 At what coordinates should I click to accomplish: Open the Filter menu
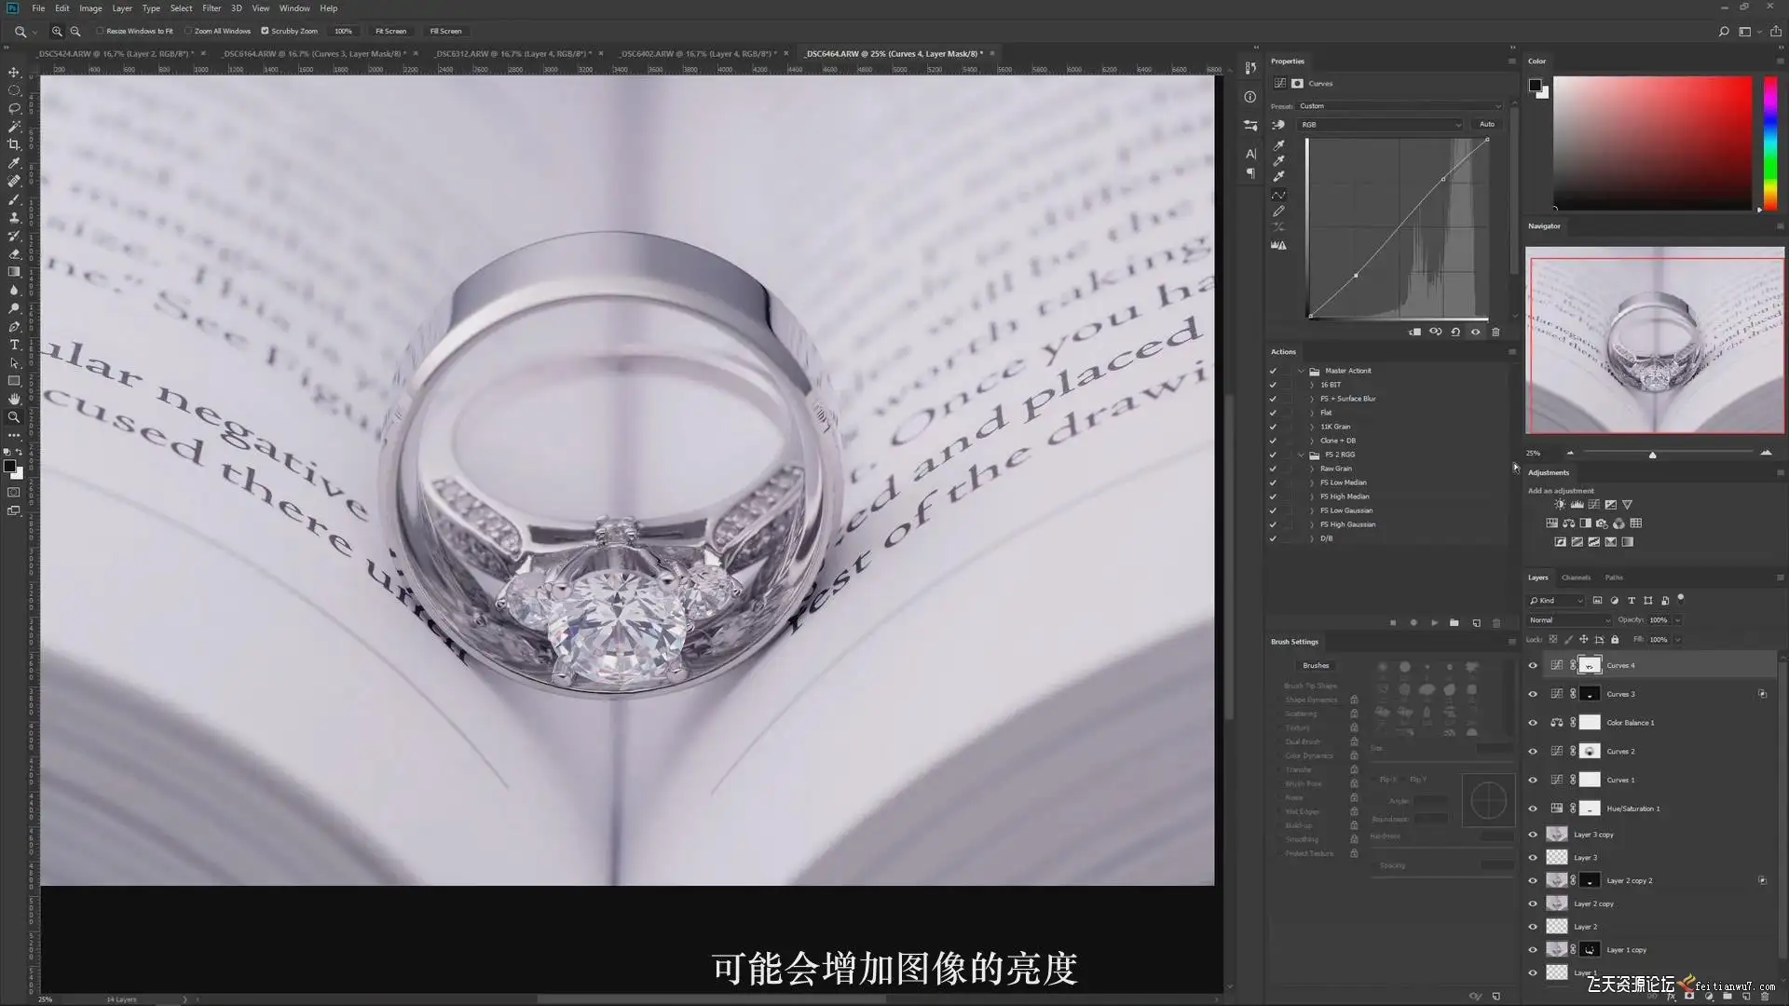pyautogui.click(x=212, y=8)
